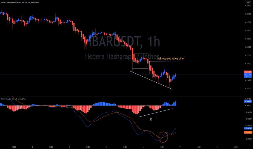Click the date label 8 on time axis
The height and width of the screenshot is (149, 253).
pos(217,147)
